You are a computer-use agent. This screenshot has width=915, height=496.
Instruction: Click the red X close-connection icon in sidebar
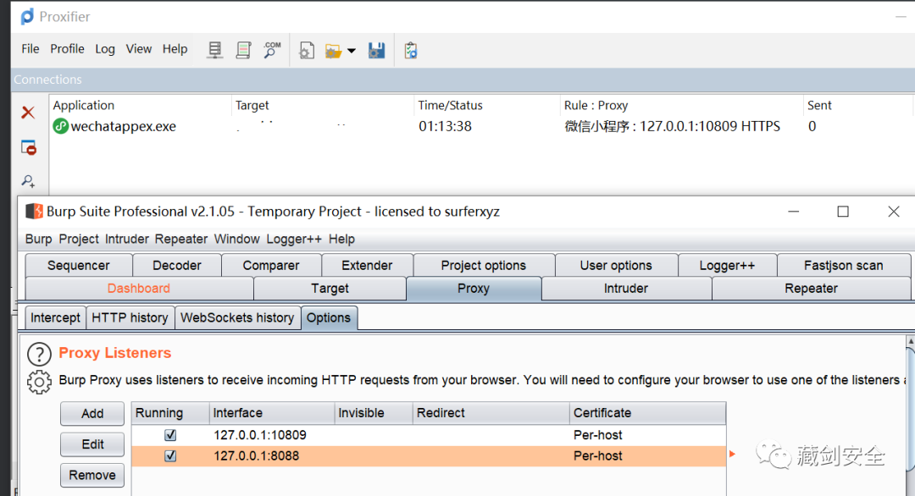tap(28, 113)
